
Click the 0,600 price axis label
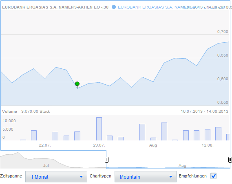(223, 79)
